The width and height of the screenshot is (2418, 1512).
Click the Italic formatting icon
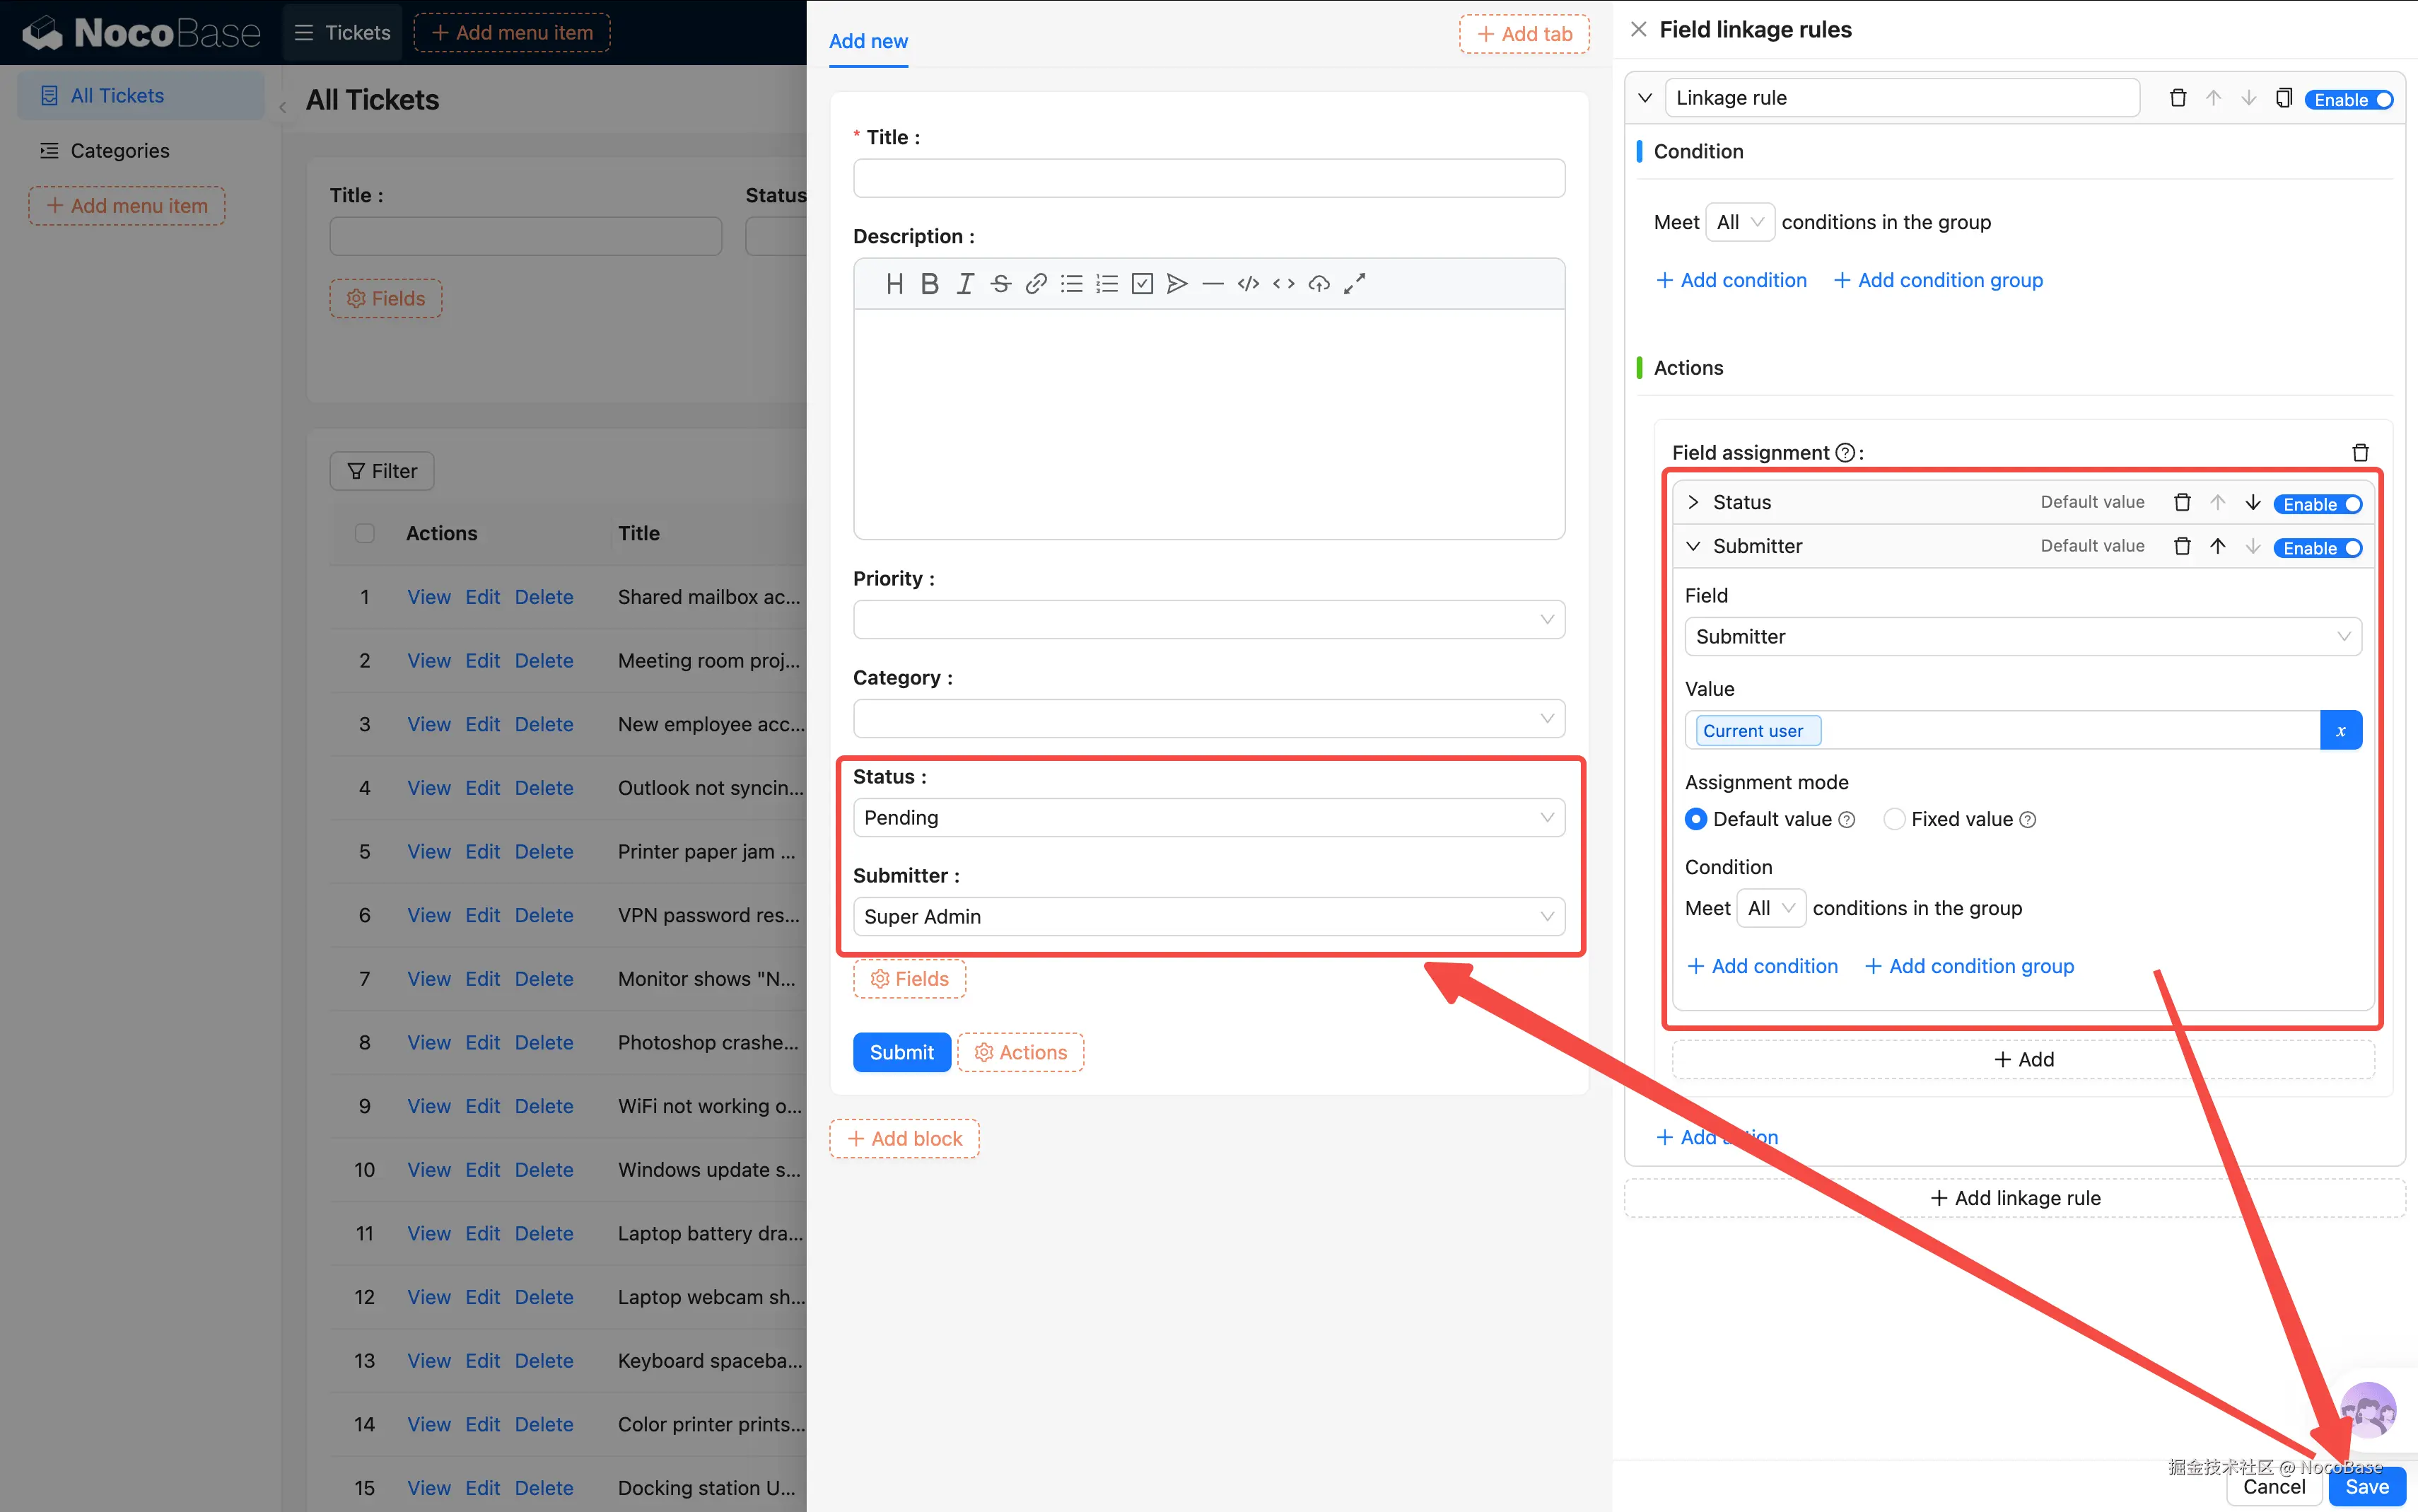point(964,284)
